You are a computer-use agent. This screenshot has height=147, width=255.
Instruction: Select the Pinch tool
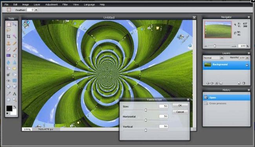(15, 87)
